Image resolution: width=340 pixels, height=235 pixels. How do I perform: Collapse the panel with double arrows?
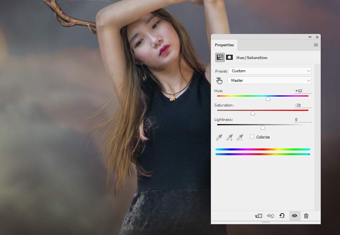(x=310, y=37)
